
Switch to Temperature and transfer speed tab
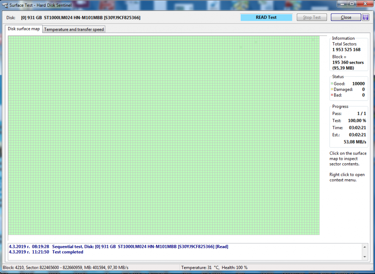74,29
